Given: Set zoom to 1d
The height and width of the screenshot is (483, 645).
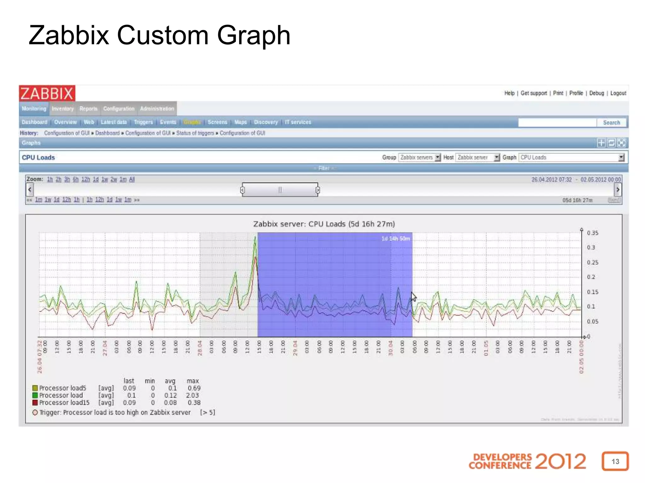Looking at the screenshot, I should pyautogui.click(x=96, y=180).
